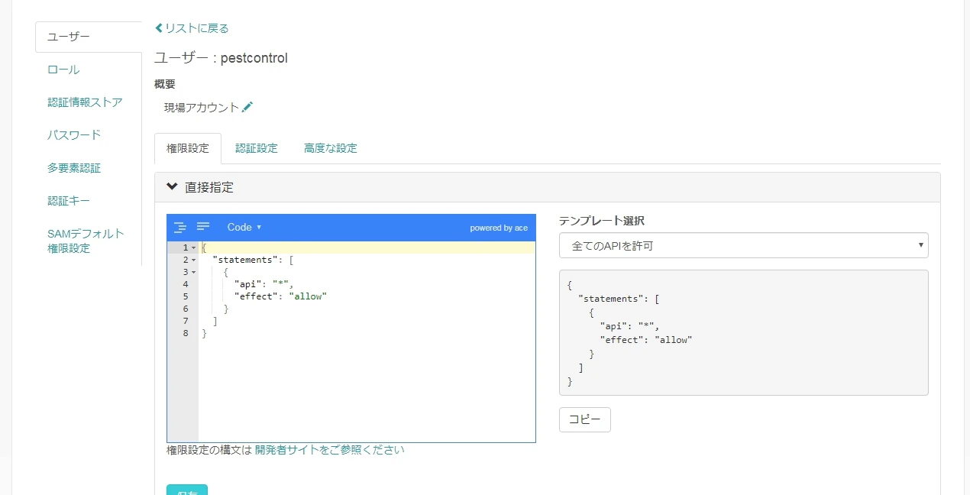Click the compact JSON icon in editor toolbar
Screen dimensions: 970x495
coord(203,227)
